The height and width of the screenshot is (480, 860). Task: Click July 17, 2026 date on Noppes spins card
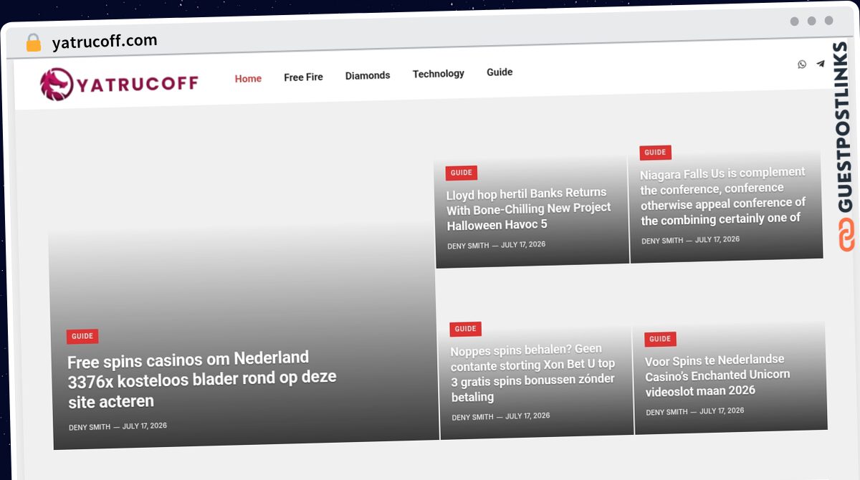coord(527,416)
